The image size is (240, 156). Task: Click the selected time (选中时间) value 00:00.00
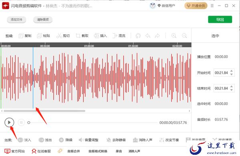tap(221, 104)
